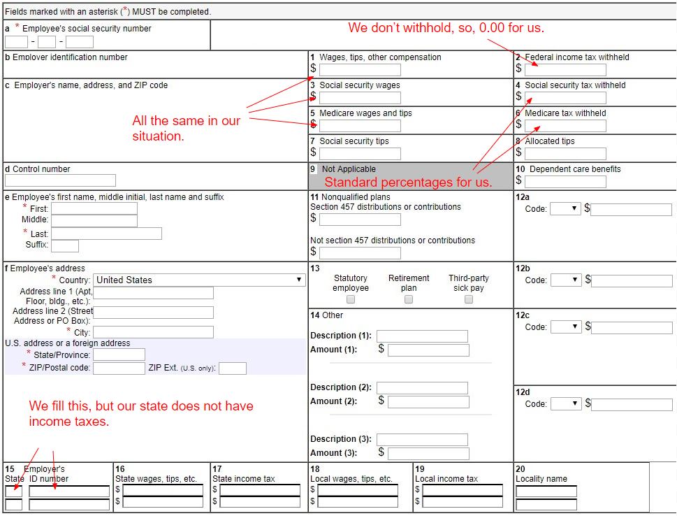Click first row Local wages, tips field

(x=358, y=490)
